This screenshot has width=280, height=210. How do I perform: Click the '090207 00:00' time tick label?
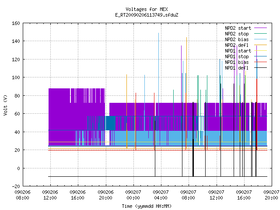pyautogui.click(x=133, y=195)
